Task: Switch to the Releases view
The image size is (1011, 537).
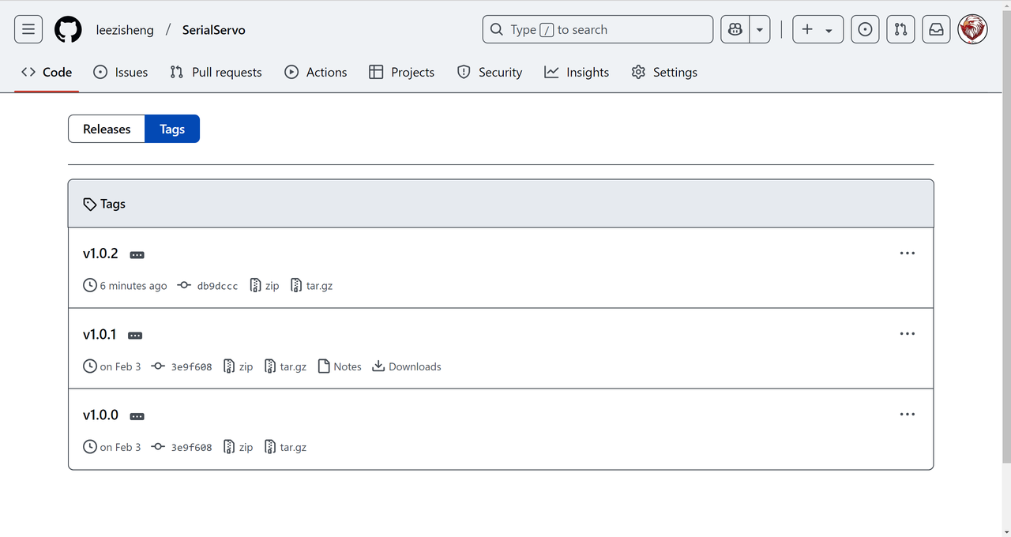Action: pos(107,130)
